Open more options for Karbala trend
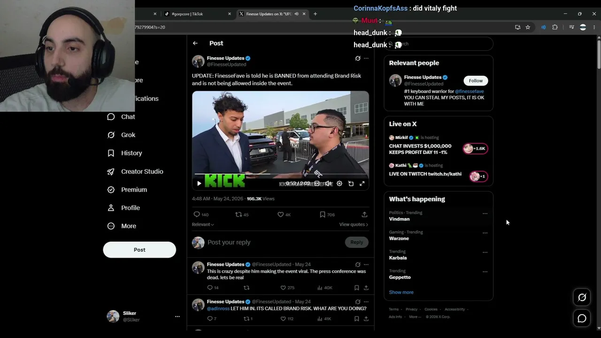This screenshot has width=601, height=338. tap(485, 253)
